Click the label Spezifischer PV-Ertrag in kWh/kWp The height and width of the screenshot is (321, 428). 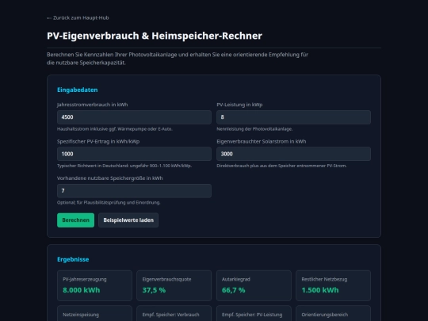click(x=98, y=141)
